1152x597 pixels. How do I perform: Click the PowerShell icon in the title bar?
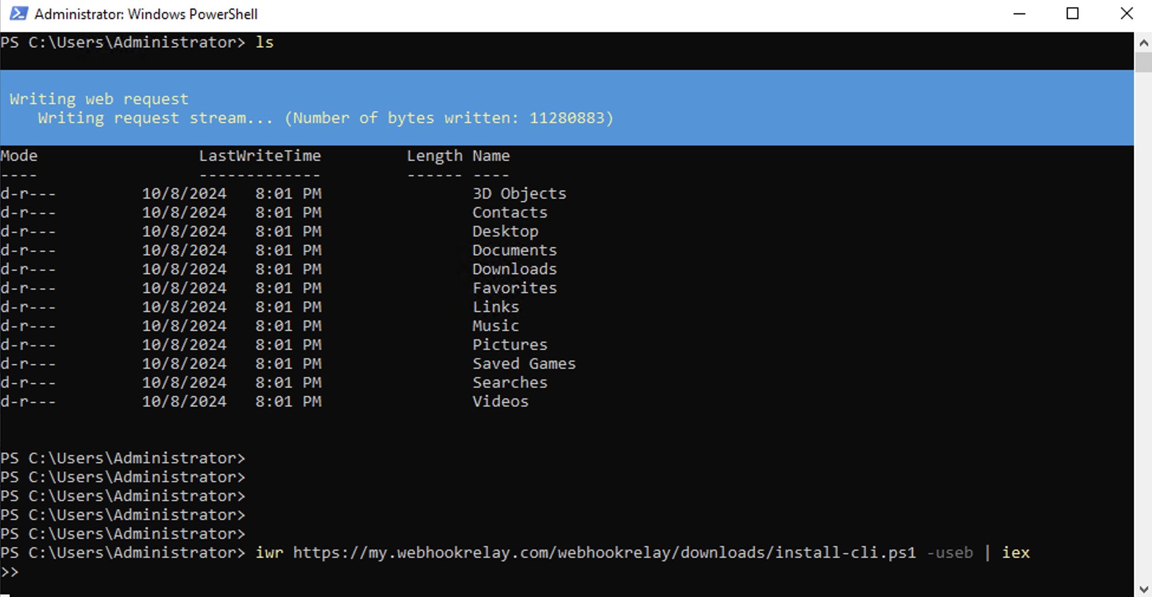(x=19, y=13)
